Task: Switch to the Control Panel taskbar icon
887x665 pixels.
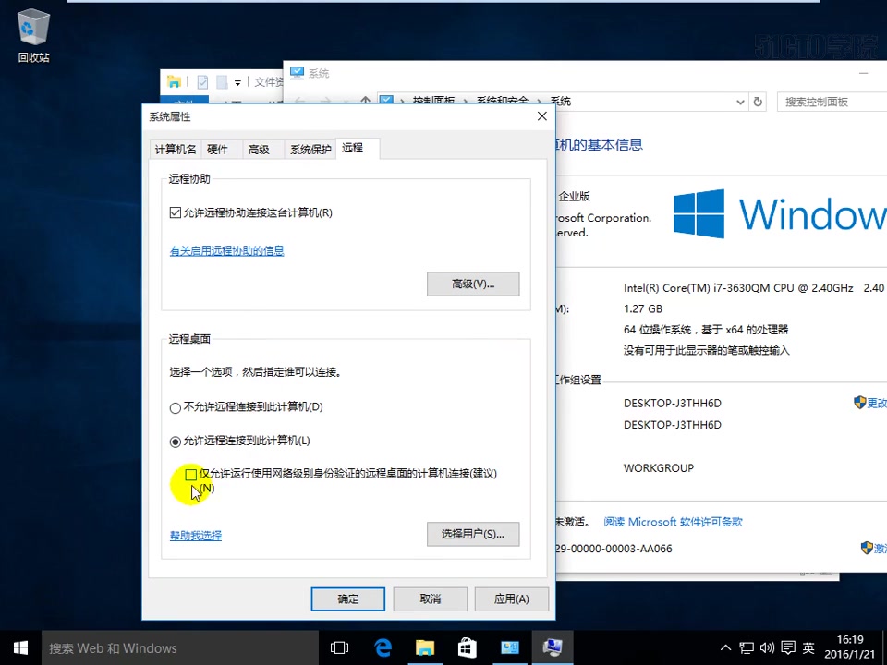Action: pyautogui.click(x=510, y=648)
